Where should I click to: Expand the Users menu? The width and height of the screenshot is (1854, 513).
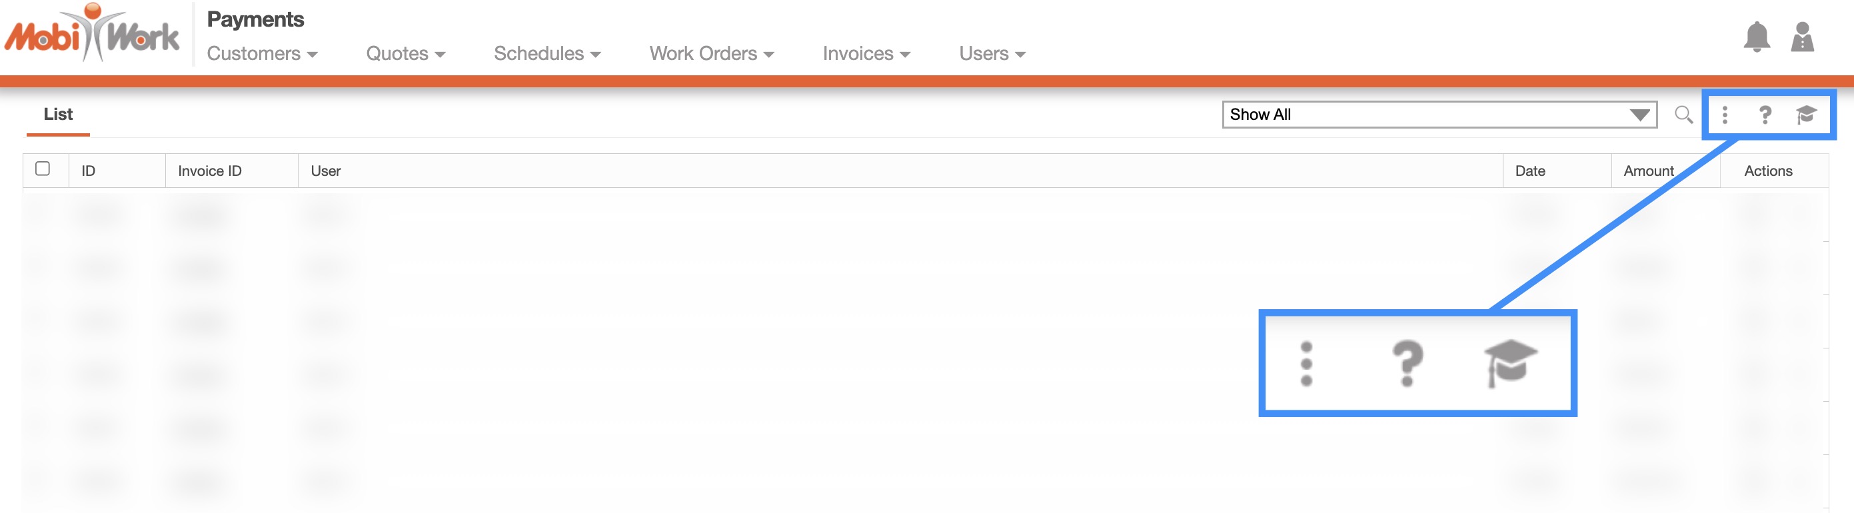click(x=992, y=54)
